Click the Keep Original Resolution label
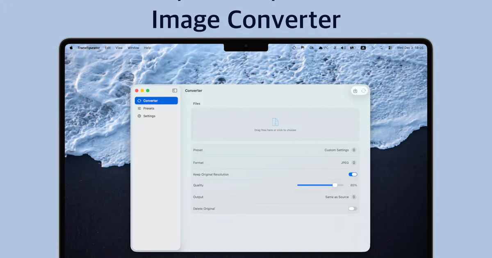 click(x=211, y=174)
